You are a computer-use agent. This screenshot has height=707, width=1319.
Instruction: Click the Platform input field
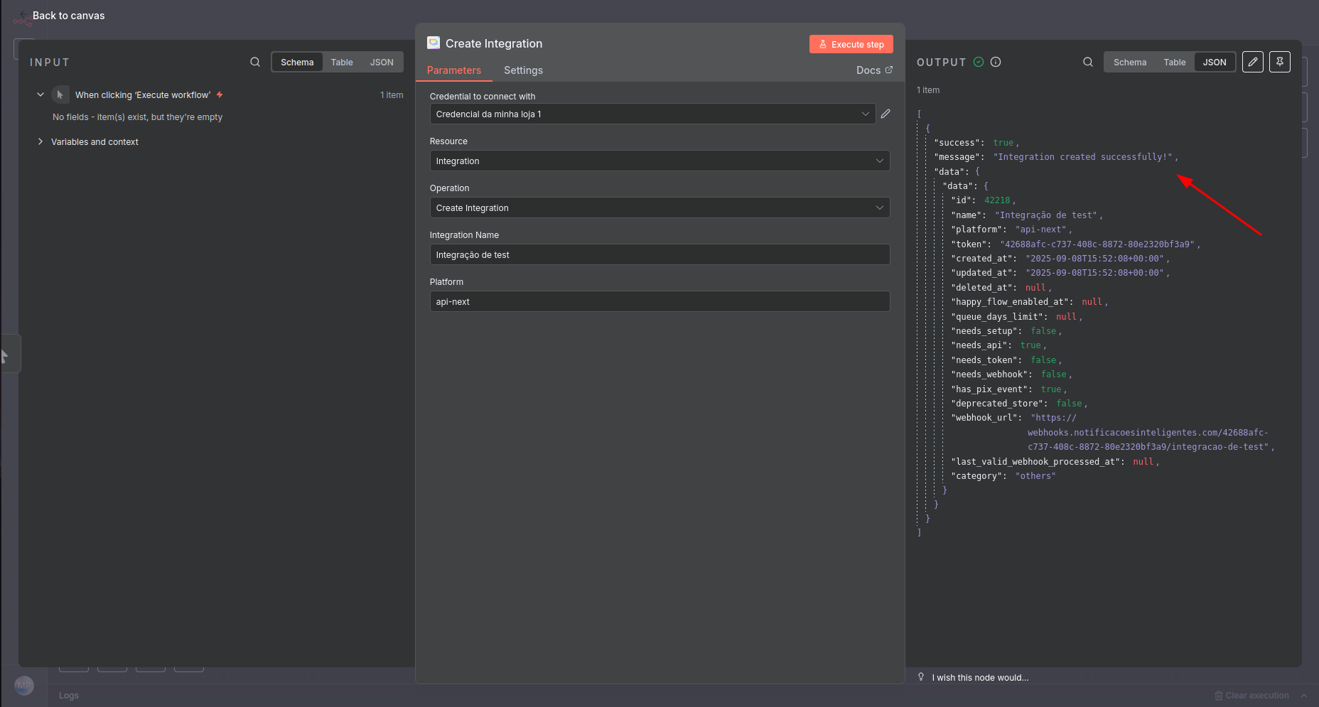(659, 301)
